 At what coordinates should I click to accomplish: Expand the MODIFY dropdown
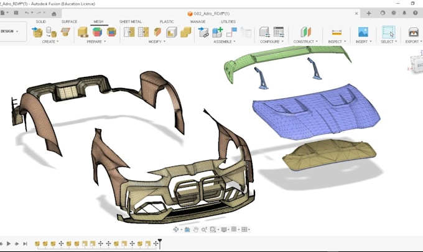click(x=157, y=42)
